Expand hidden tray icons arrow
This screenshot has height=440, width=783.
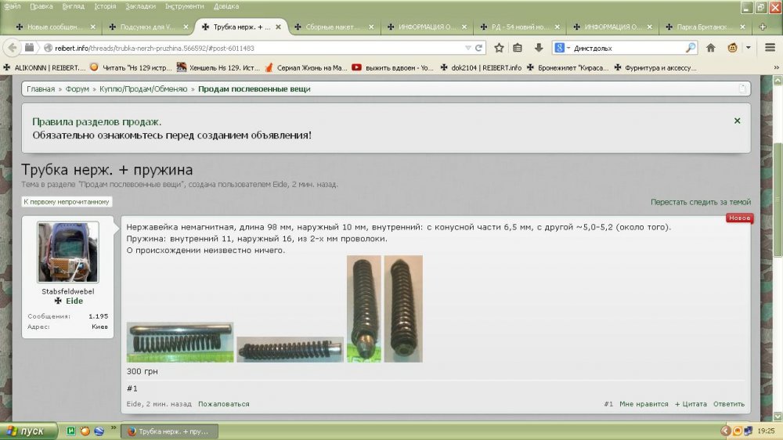pyautogui.click(x=725, y=431)
